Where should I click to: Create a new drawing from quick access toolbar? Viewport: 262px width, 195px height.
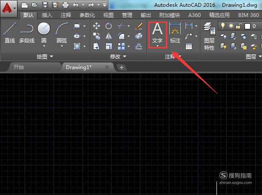pos(25,5)
